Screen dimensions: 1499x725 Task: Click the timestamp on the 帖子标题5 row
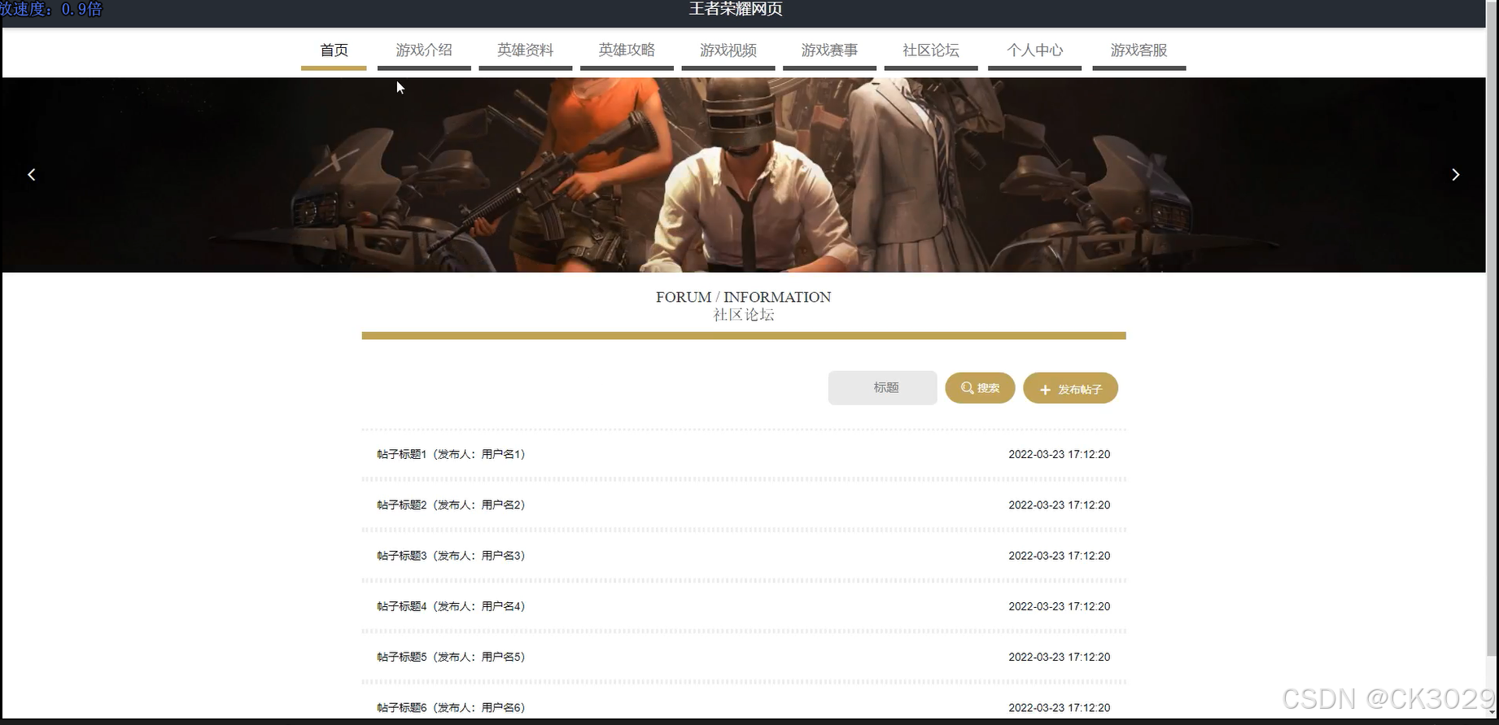tap(1059, 657)
